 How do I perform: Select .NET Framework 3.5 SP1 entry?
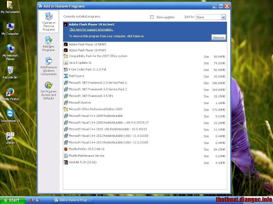click(x=145, y=96)
